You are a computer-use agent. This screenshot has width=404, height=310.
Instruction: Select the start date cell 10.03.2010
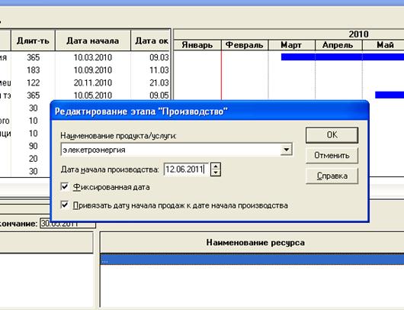coord(93,57)
